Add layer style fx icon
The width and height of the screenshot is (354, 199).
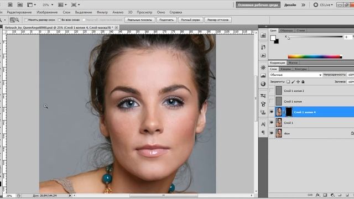tap(317, 195)
